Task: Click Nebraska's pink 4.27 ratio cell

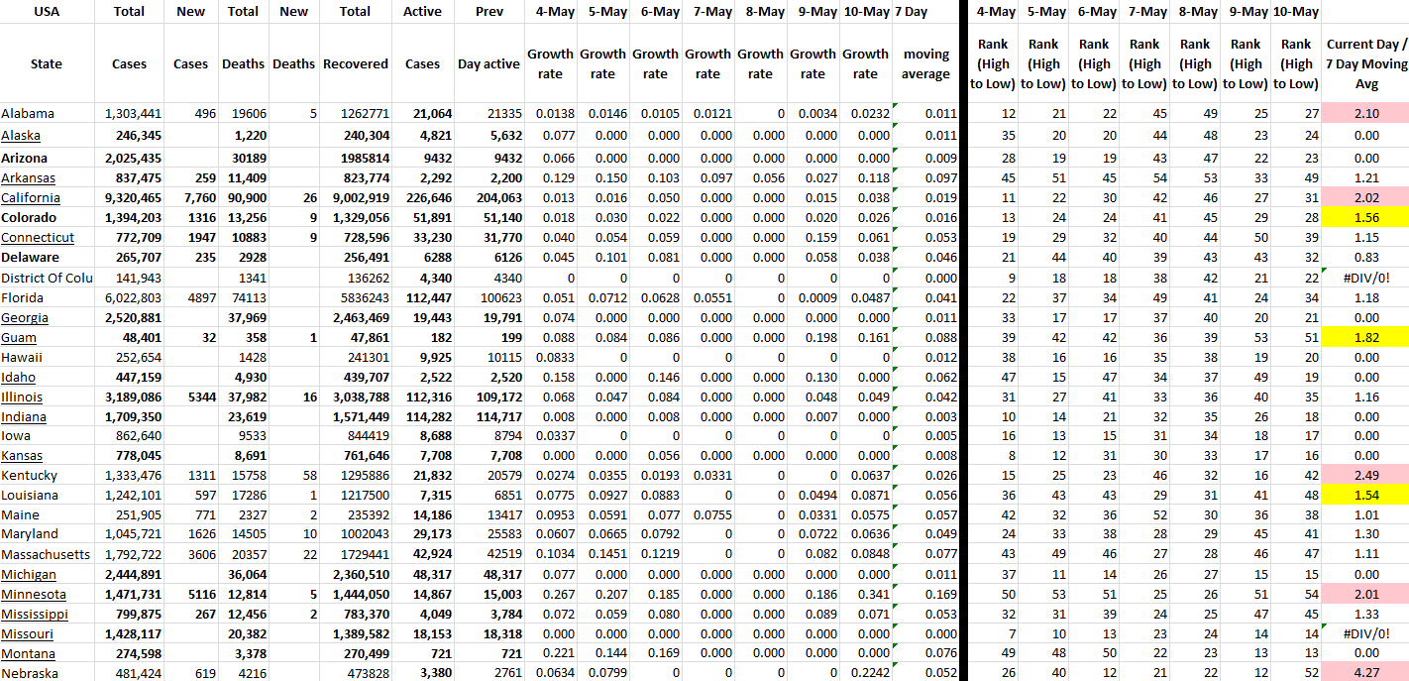Action: tap(1365, 674)
